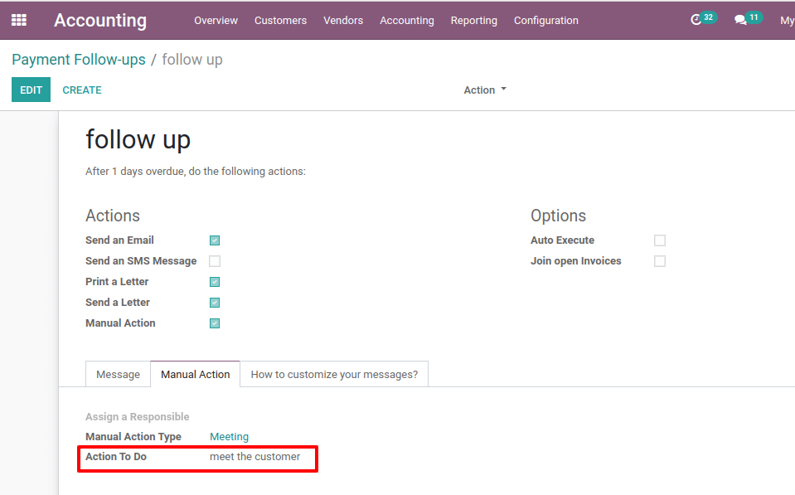Open the conversations chat bubble icon
795x495 pixels.
pos(740,20)
